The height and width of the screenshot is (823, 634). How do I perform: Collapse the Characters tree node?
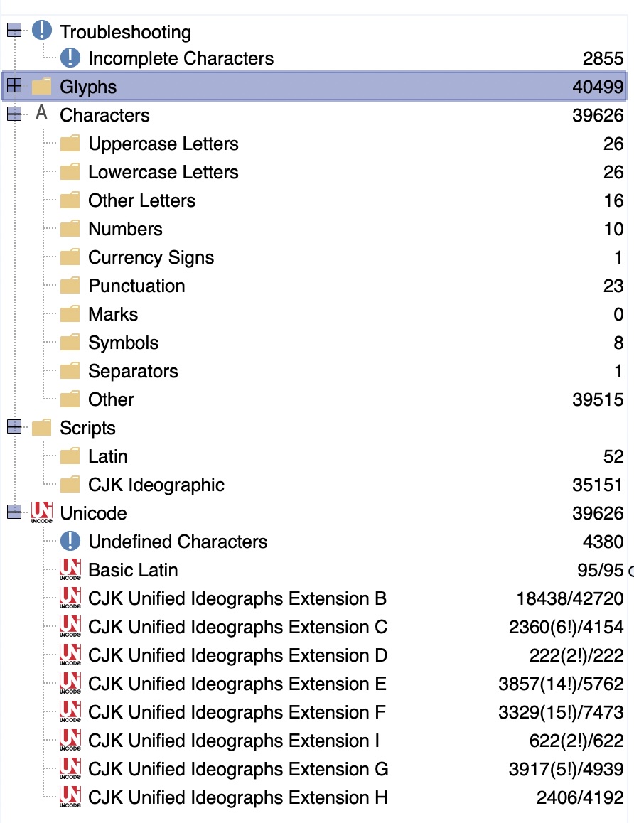(14, 114)
